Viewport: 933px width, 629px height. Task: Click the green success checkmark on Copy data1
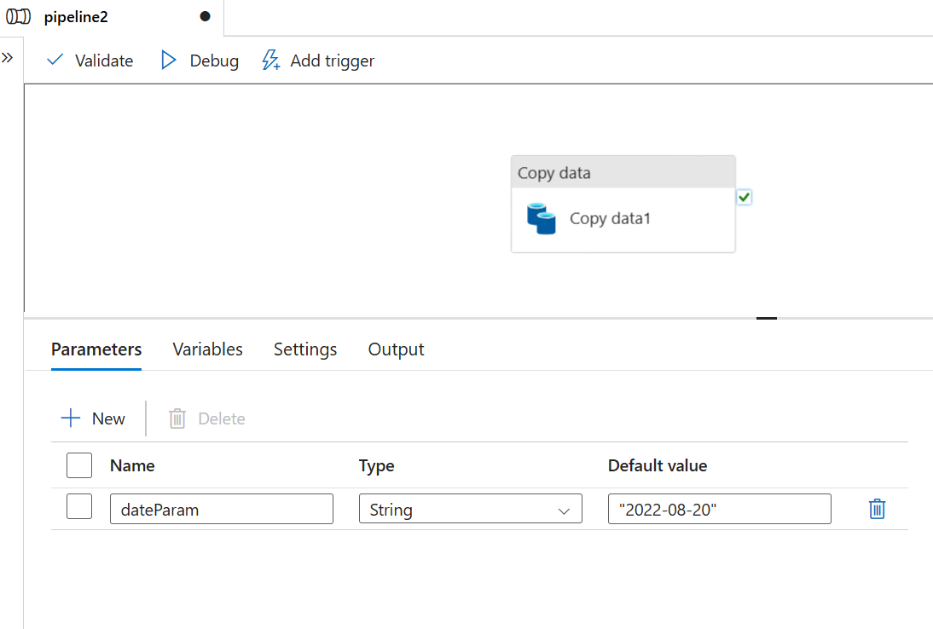pos(743,197)
